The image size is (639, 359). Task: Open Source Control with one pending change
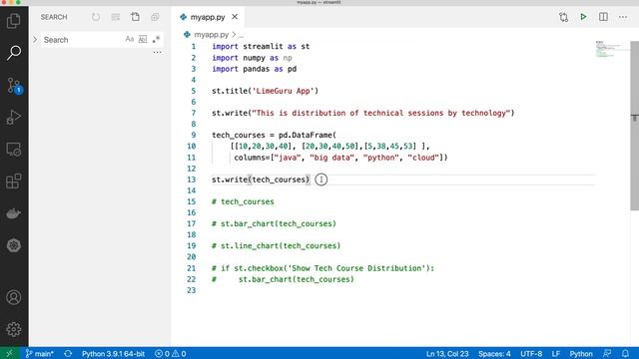14,86
